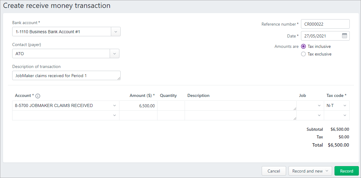361x178 pixels.
Task: Click the green Record button
Action: [346, 171]
